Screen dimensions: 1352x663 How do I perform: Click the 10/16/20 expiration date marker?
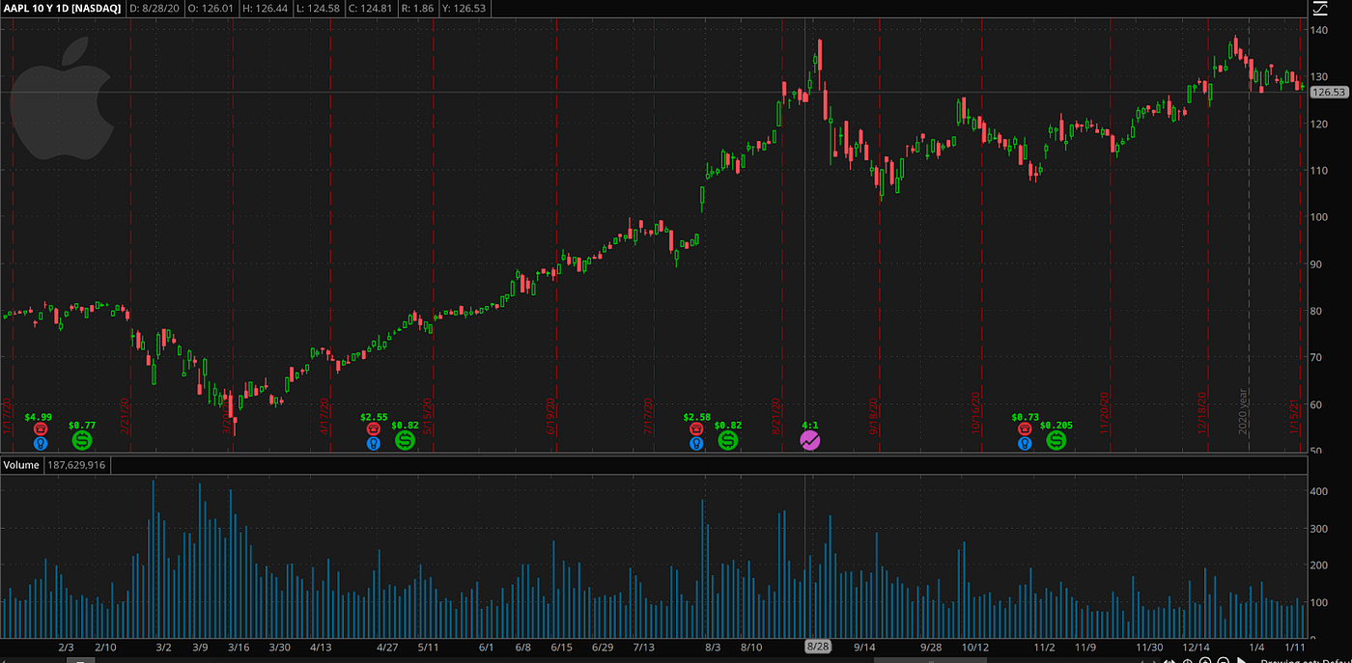tap(977, 415)
